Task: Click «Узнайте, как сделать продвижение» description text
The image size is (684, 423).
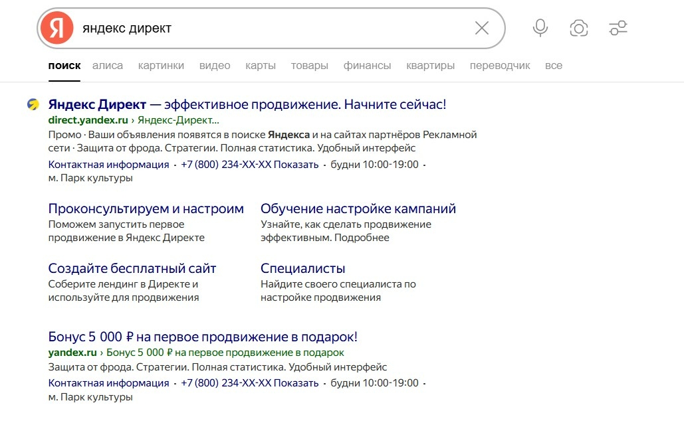Action: tap(346, 231)
